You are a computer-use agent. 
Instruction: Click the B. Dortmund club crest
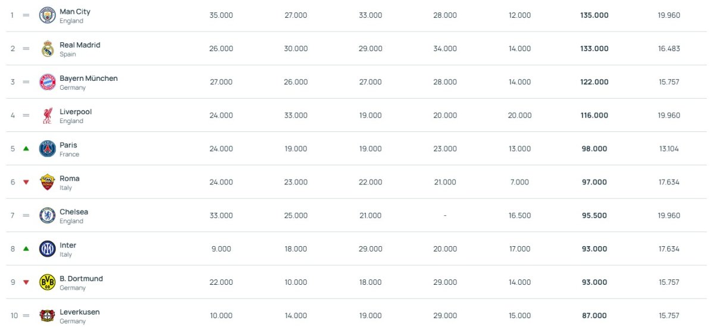[x=48, y=282]
